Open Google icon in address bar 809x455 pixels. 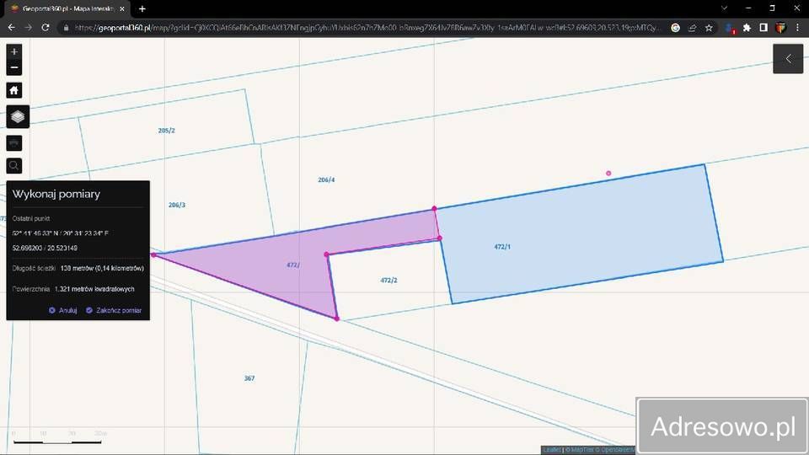click(675, 28)
